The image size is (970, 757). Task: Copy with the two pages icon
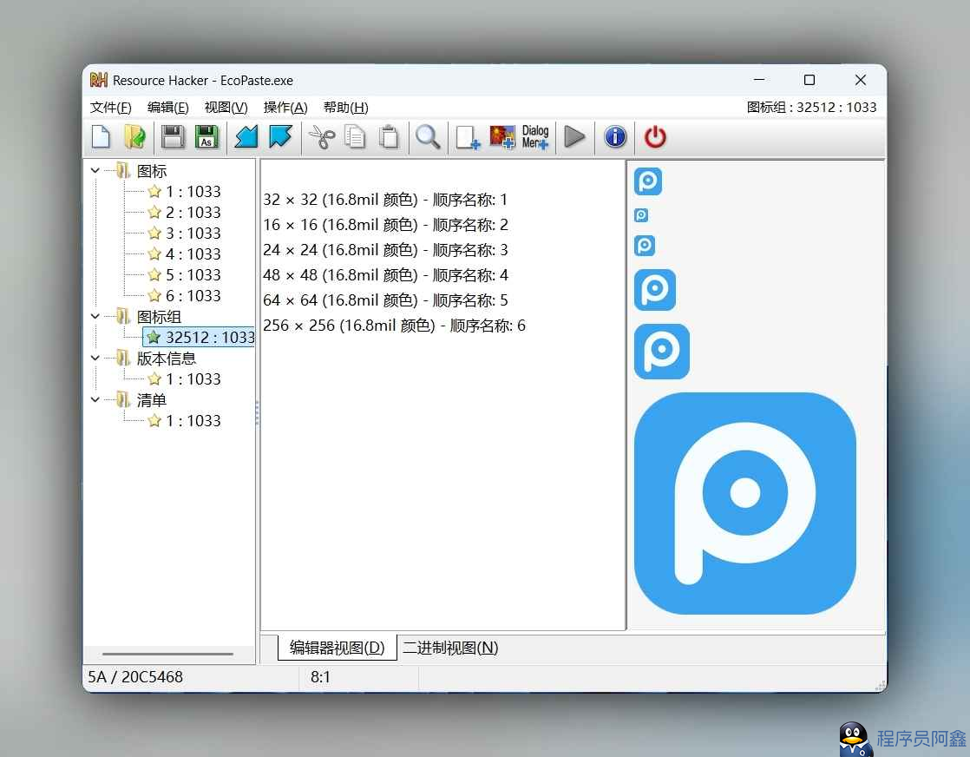click(x=355, y=137)
